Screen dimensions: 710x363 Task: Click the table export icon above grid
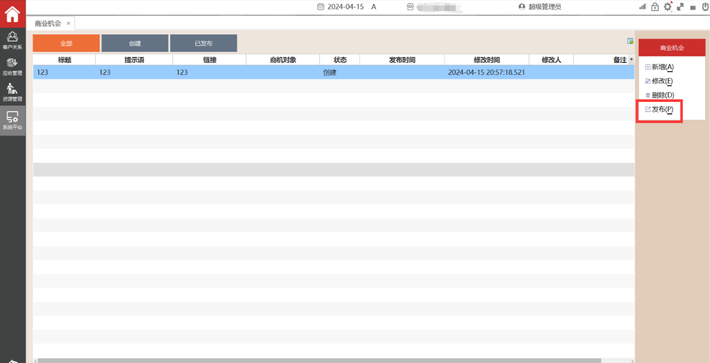point(631,41)
